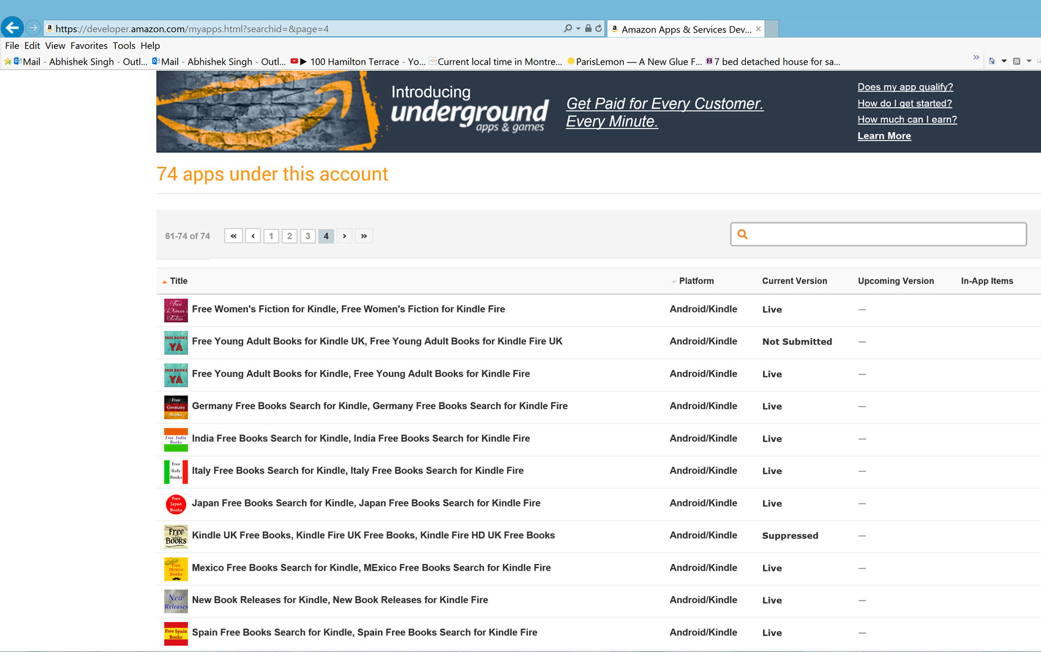Image resolution: width=1041 pixels, height=652 pixels.
Task: Click the browser Back arrow button
Action: pyautogui.click(x=12, y=28)
